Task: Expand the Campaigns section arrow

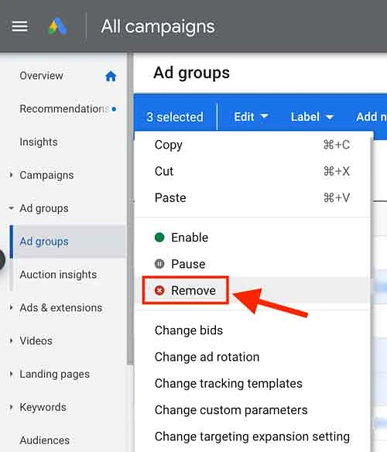Action: coord(11,175)
